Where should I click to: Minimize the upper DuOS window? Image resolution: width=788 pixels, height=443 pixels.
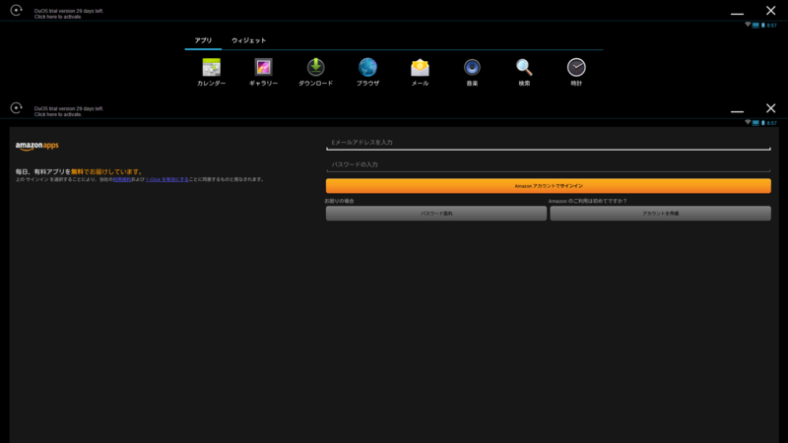[x=737, y=13]
